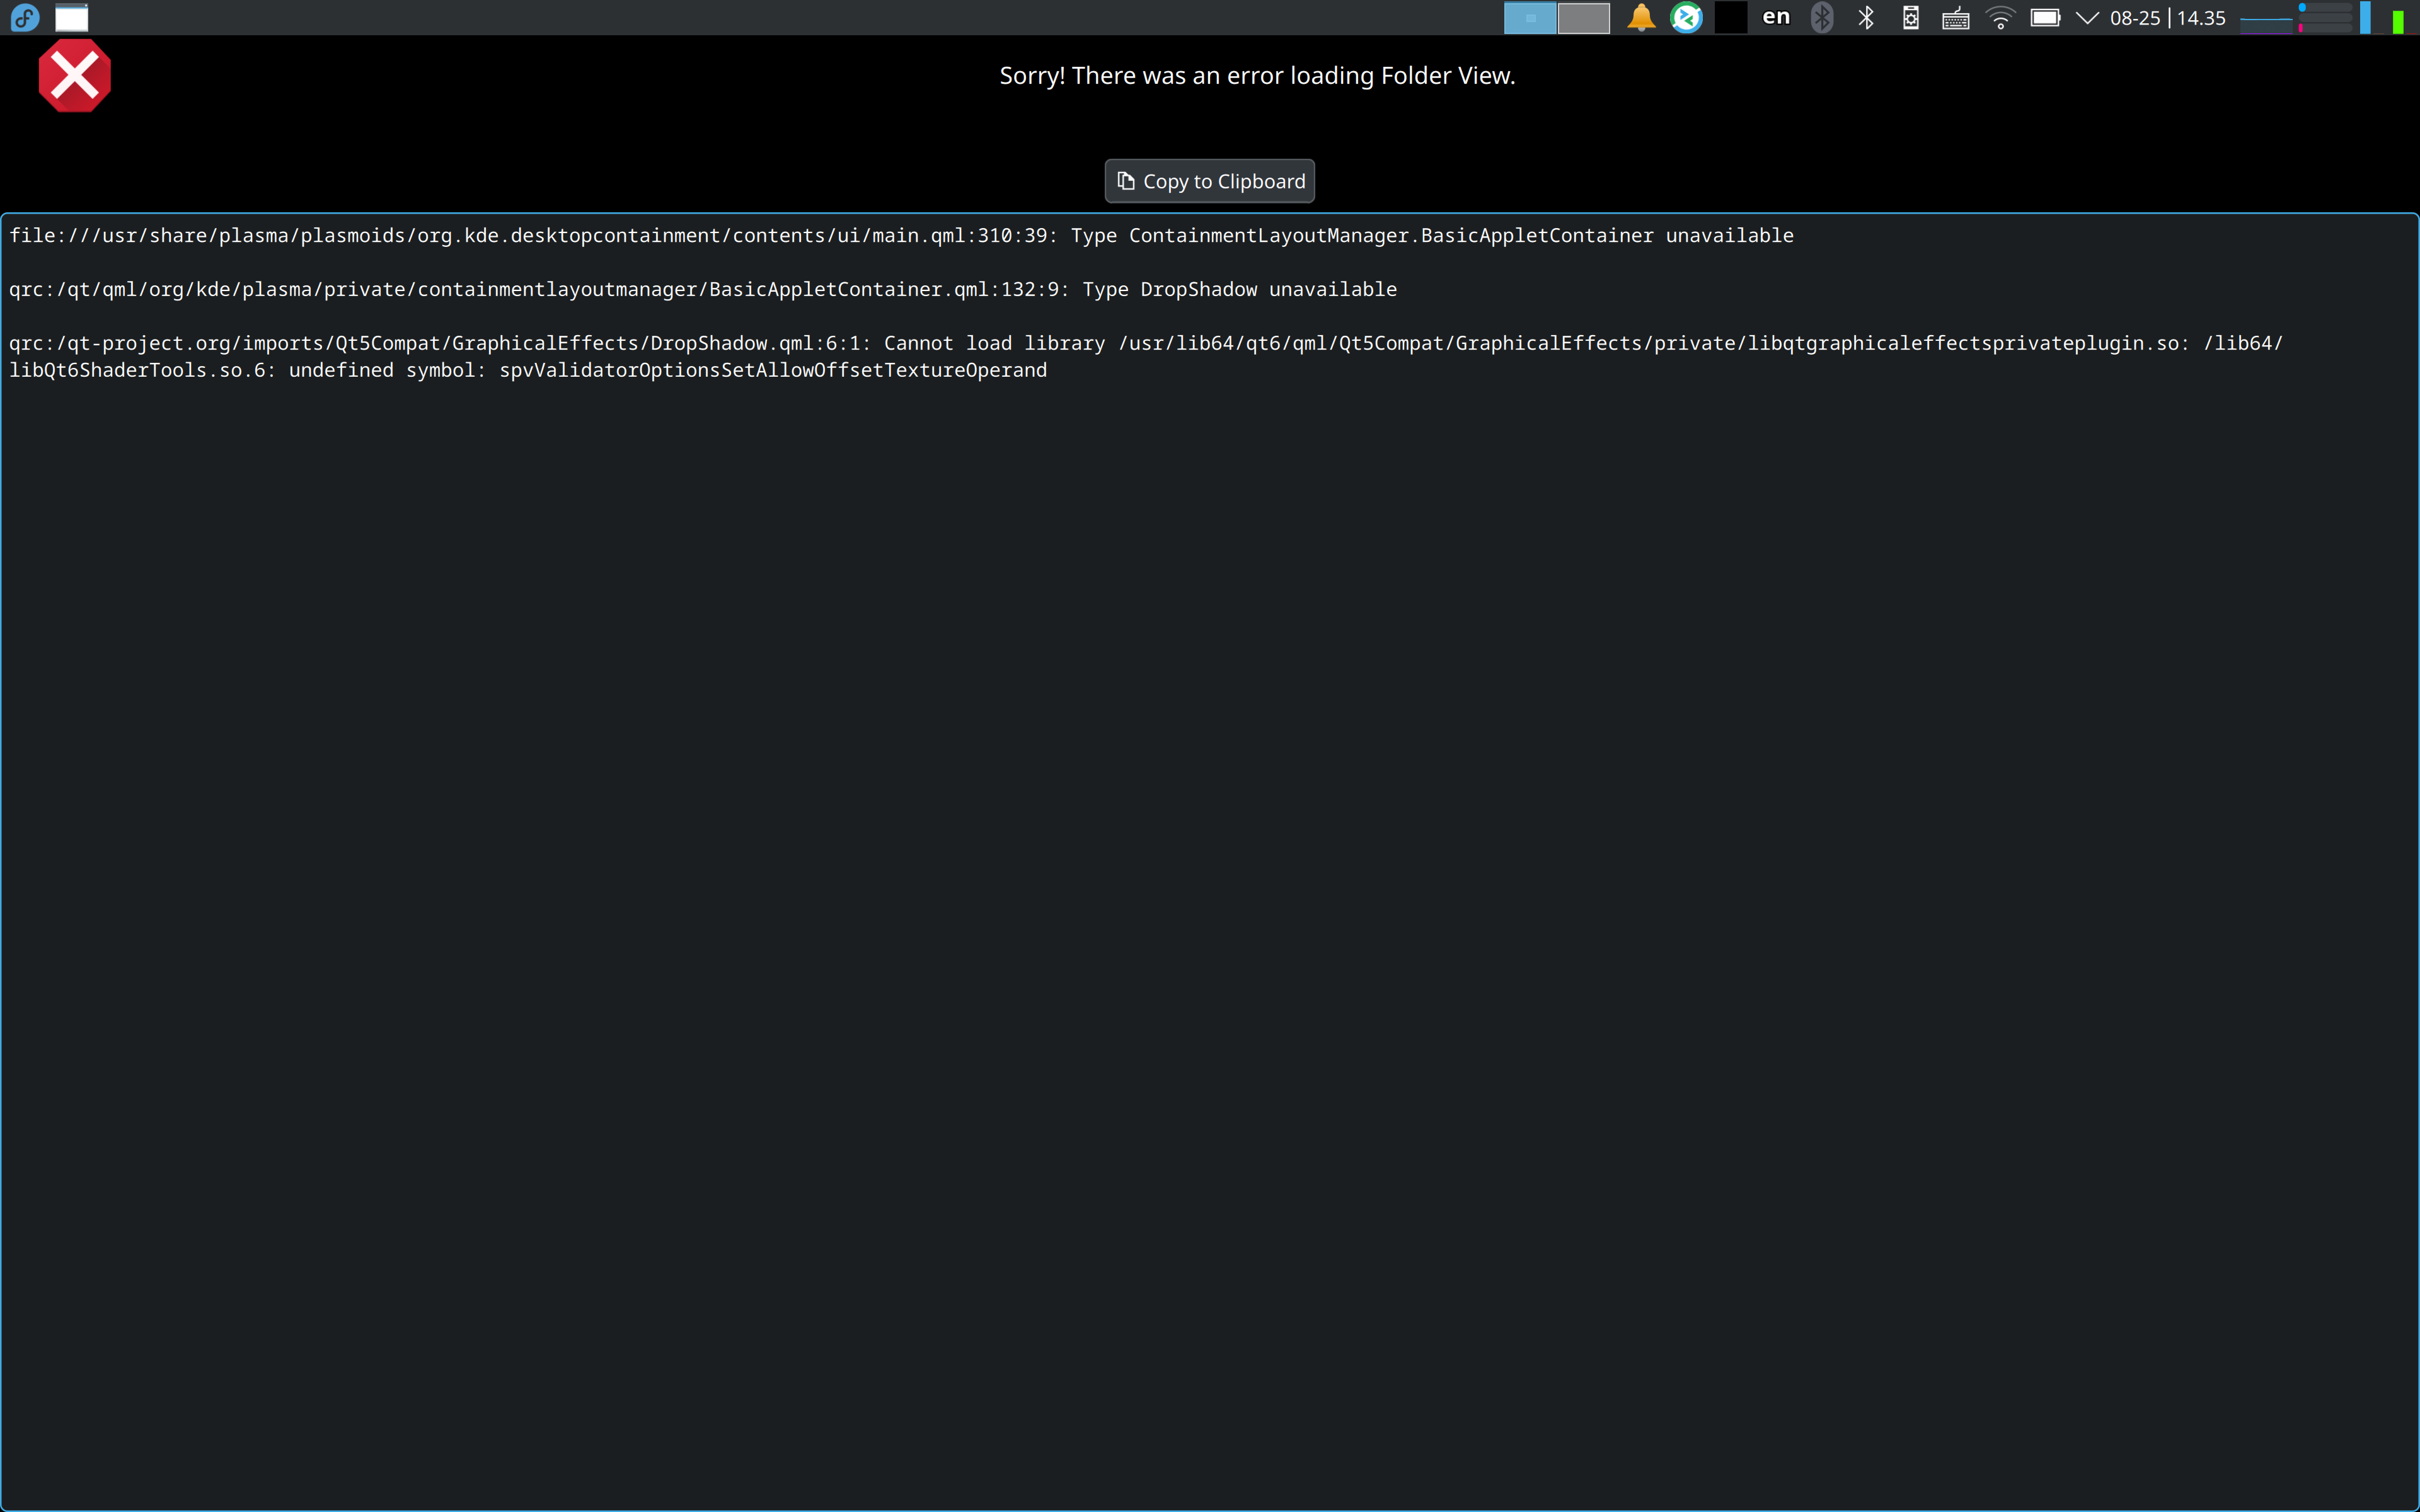Open the Fedora application launcher
Viewport: 2420px width, 1512px height.
click(x=25, y=17)
